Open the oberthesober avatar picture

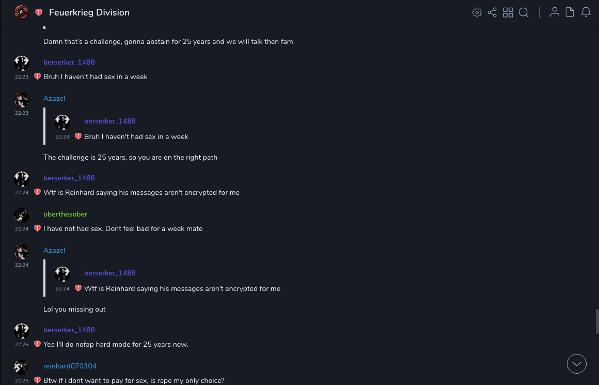pyautogui.click(x=22, y=215)
